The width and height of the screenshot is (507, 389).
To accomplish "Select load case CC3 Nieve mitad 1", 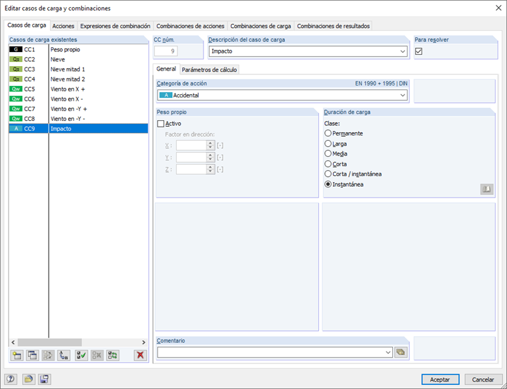I will pyautogui.click(x=78, y=69).
